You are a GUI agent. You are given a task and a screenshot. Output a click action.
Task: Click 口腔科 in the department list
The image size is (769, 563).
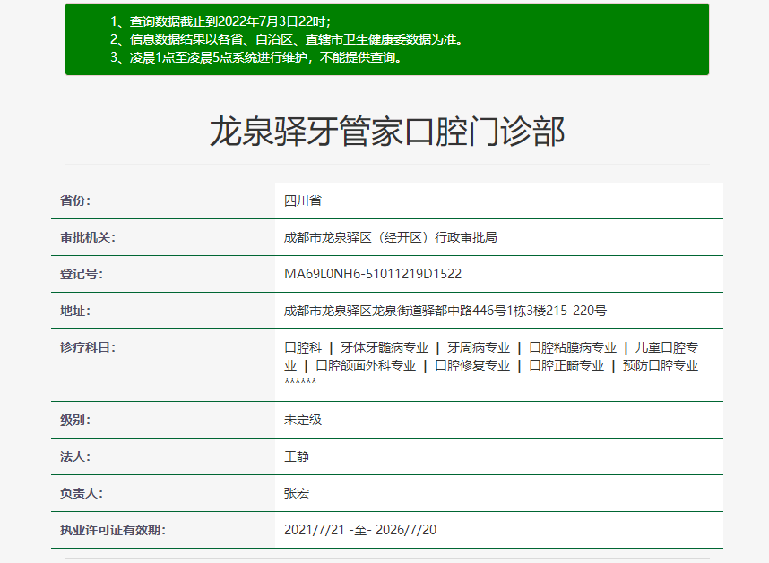(x=303, y=347)
